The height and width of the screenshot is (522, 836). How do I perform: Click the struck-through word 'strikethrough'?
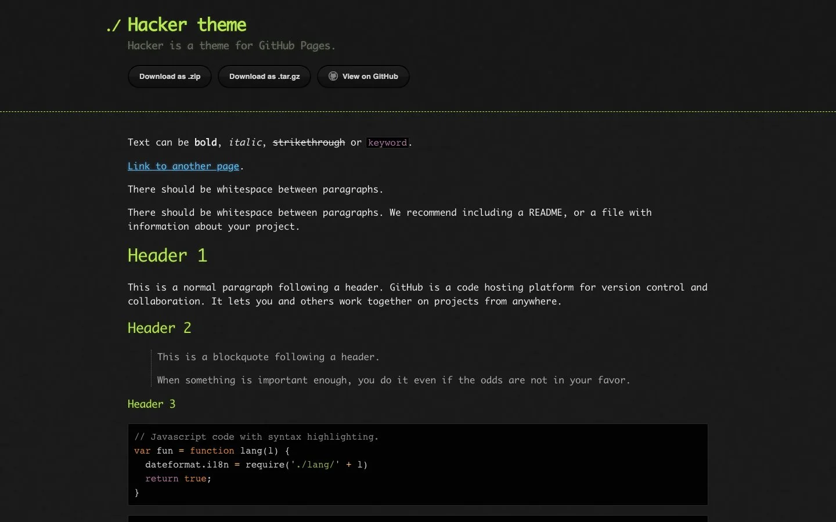(309, 142)
